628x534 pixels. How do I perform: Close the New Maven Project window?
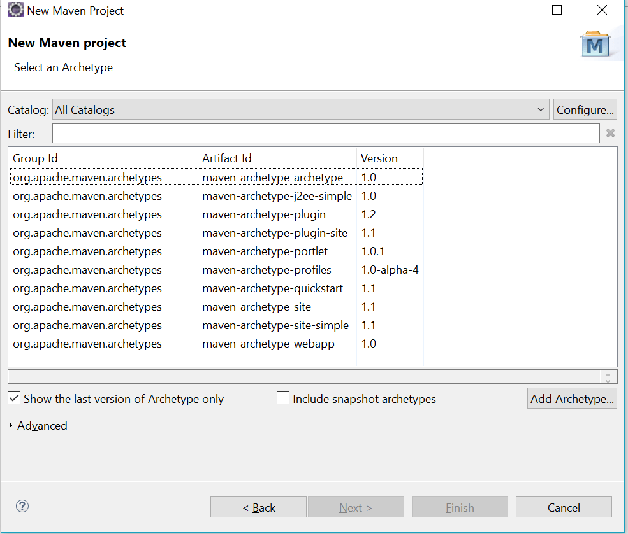click(602, 10)
